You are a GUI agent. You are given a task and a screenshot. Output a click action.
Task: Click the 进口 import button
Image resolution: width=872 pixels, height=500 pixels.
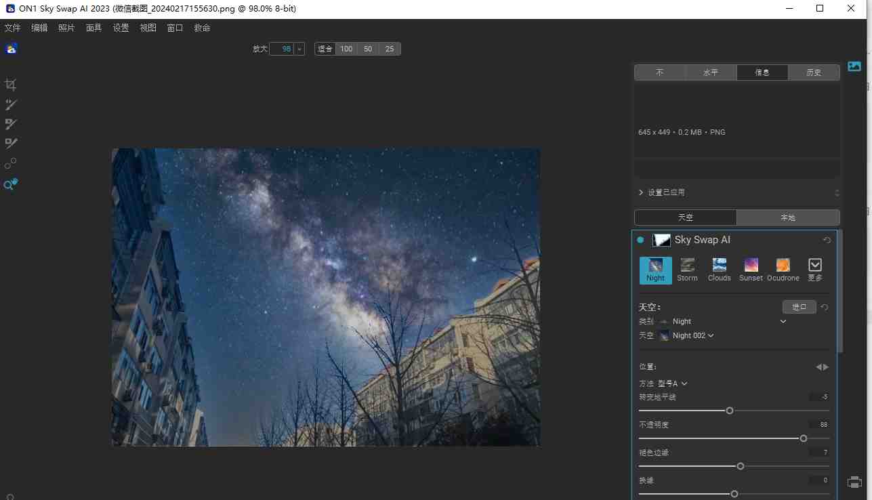pos(799,306)
